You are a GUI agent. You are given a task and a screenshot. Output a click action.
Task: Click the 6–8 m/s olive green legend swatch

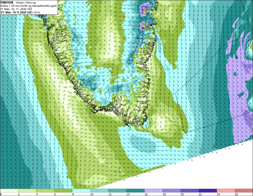[x=63, y=191]
